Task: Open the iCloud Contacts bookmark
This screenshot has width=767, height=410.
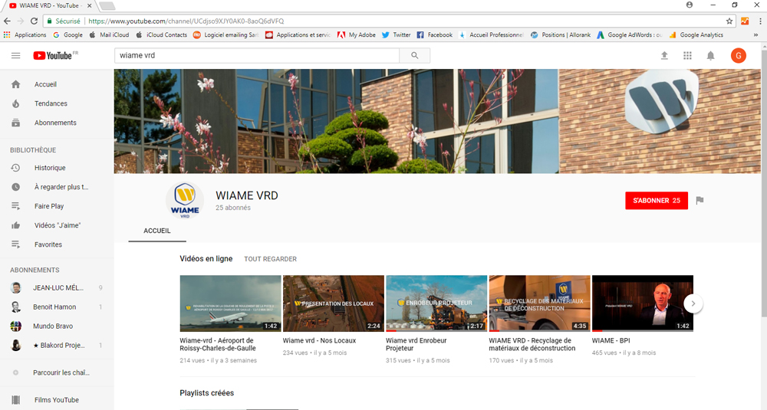Action: pyautogui.click(x=161, y=35)
